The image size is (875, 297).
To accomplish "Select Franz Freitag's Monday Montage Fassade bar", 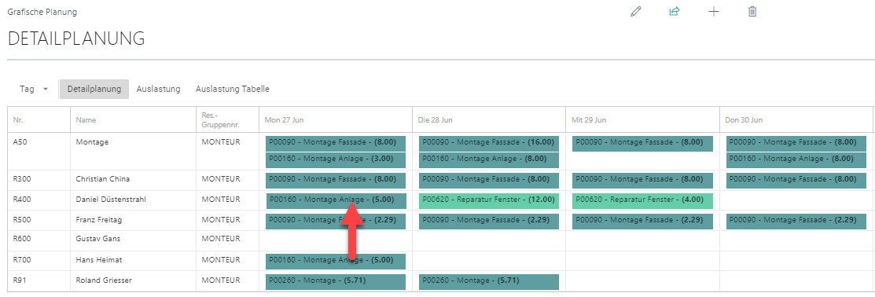I will (336, 222).
